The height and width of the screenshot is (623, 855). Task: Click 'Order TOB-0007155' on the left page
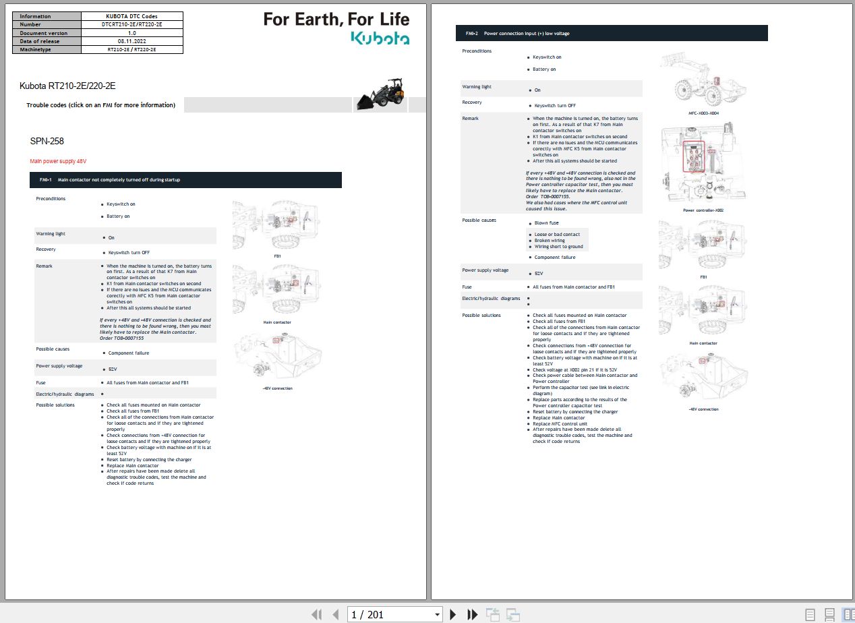coord(122,338)
